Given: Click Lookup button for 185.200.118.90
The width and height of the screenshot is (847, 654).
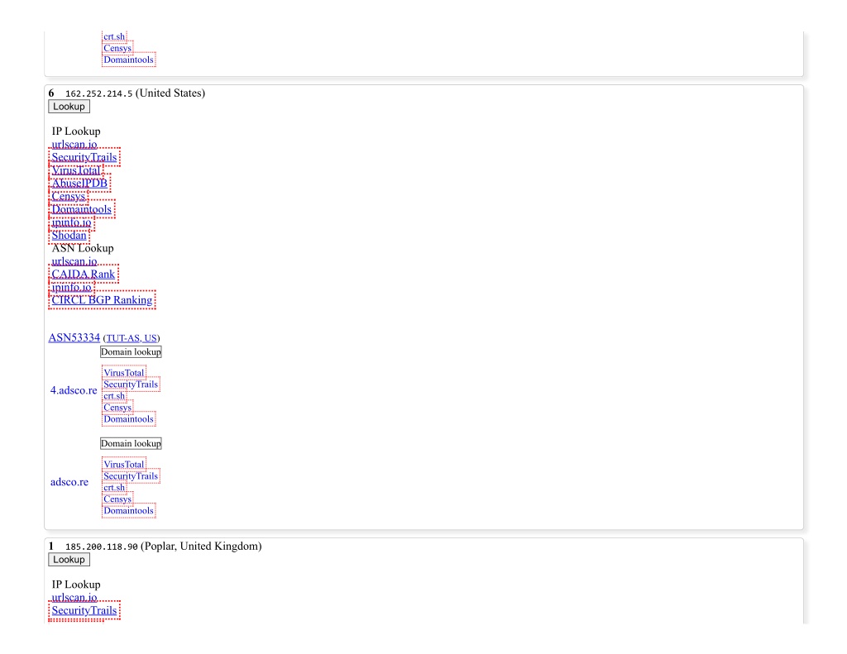Looking at the screenshot, I should tap(69, 560).
